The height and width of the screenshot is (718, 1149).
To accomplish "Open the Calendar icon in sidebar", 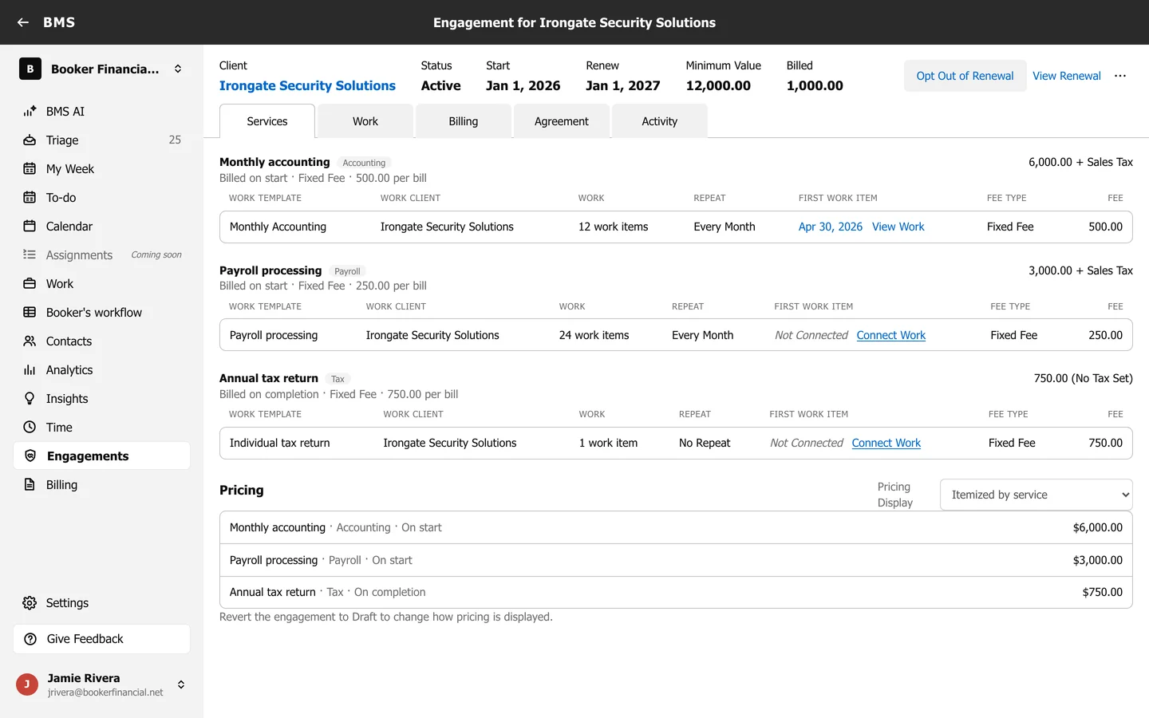I will (x=30, y=227).
